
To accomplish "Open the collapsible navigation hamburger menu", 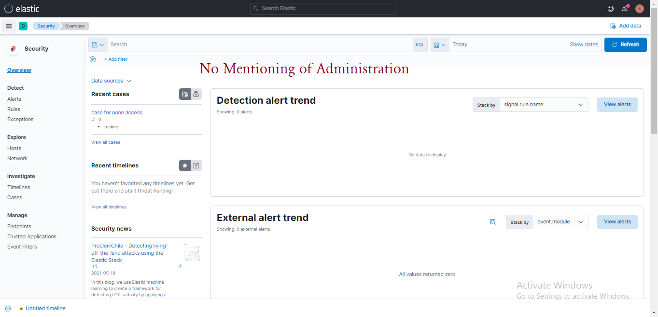I will click(9, 26).
